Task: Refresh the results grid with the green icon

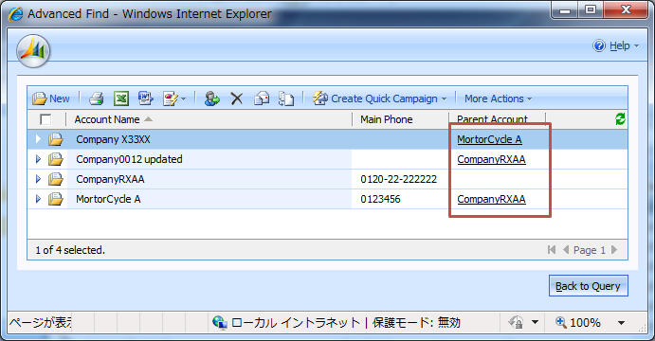Action: click(620, 119)
